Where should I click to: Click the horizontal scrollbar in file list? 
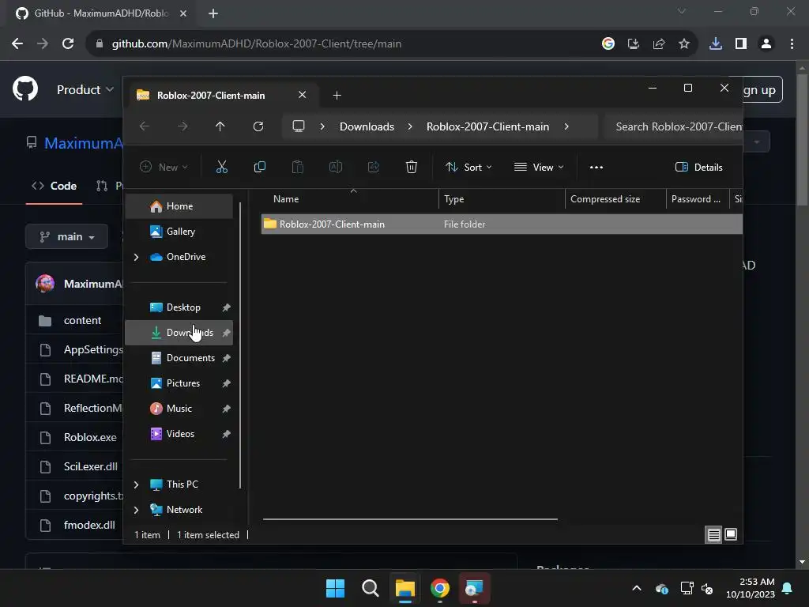[x=410, y=519]
